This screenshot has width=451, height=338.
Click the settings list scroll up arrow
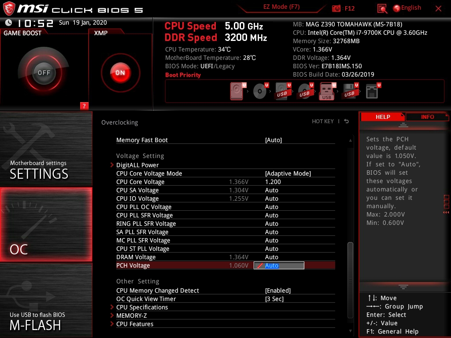point(350,140)
